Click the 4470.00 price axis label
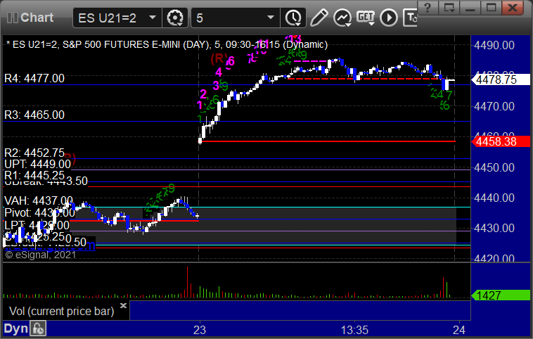Screen dimensions: 533x339 point(494,106)
